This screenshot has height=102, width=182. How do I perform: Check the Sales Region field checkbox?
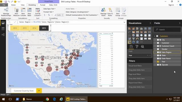[x=158, y=52]
